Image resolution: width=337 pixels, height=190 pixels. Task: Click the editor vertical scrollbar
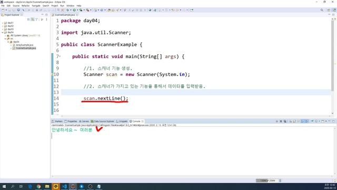click(x=332, y=56)
